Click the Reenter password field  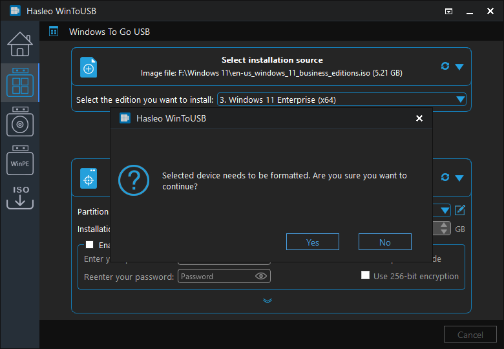224,277
